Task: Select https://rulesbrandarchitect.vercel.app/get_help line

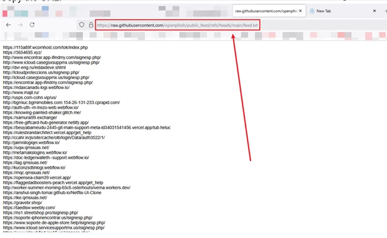Action: [47, 133]
